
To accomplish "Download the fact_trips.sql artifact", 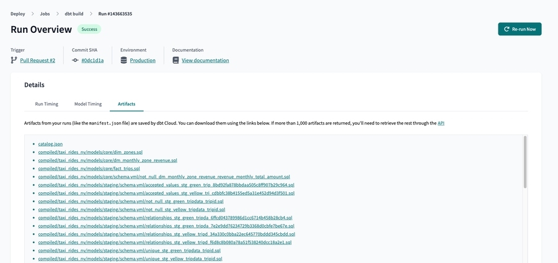I will point(89,169).
